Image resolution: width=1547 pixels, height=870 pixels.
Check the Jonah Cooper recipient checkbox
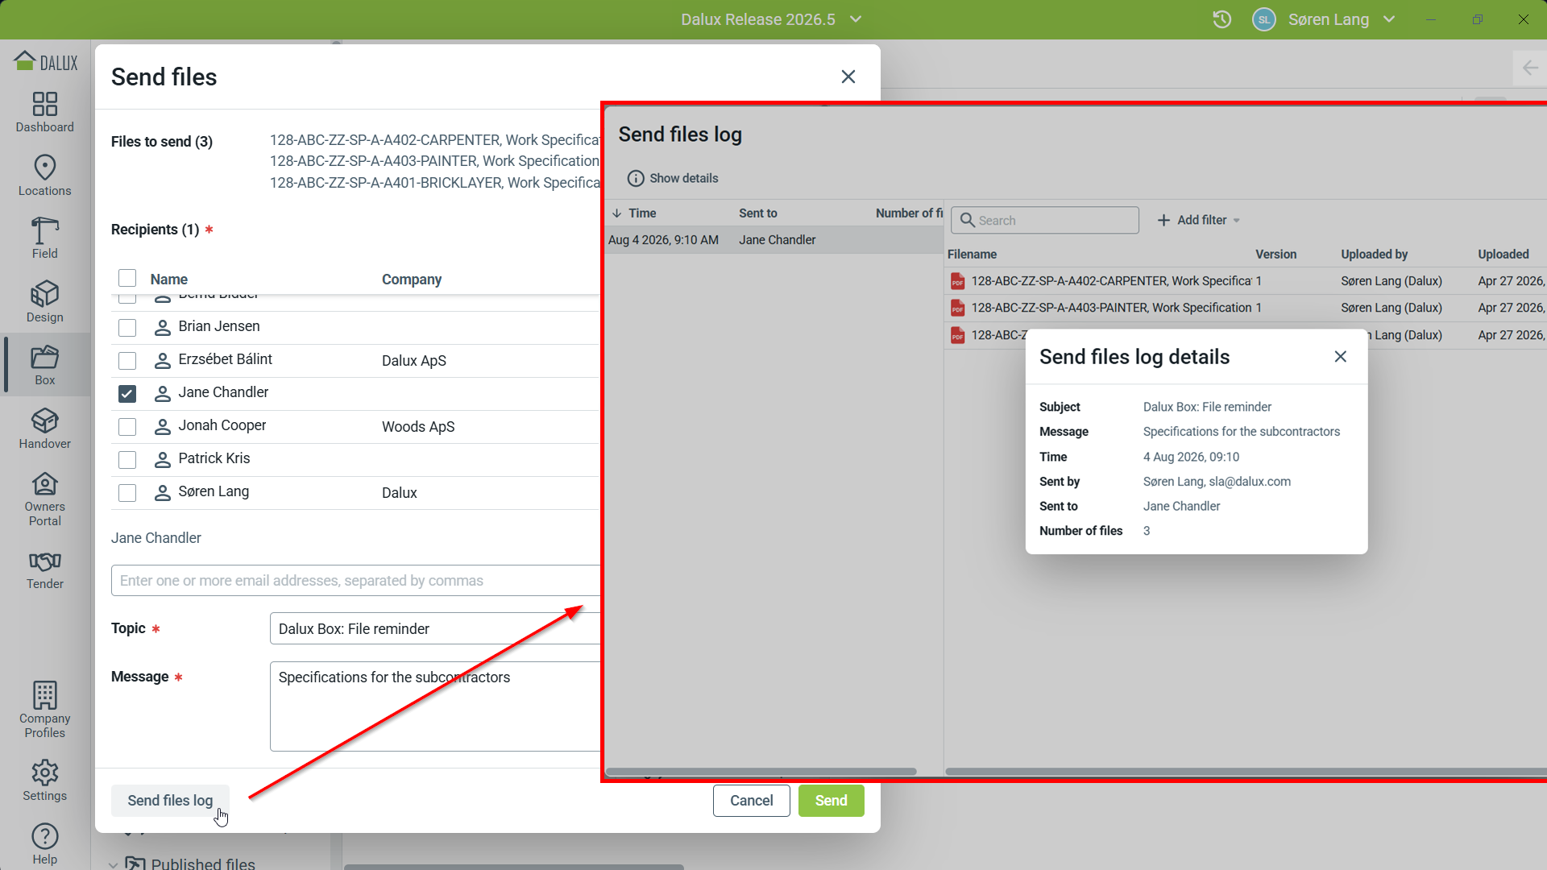(x=127, y=427)
